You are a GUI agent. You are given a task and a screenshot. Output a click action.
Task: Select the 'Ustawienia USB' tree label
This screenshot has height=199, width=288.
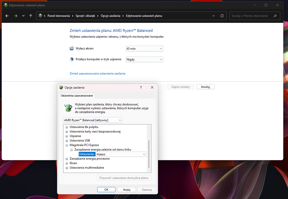(x=80, y=140)
